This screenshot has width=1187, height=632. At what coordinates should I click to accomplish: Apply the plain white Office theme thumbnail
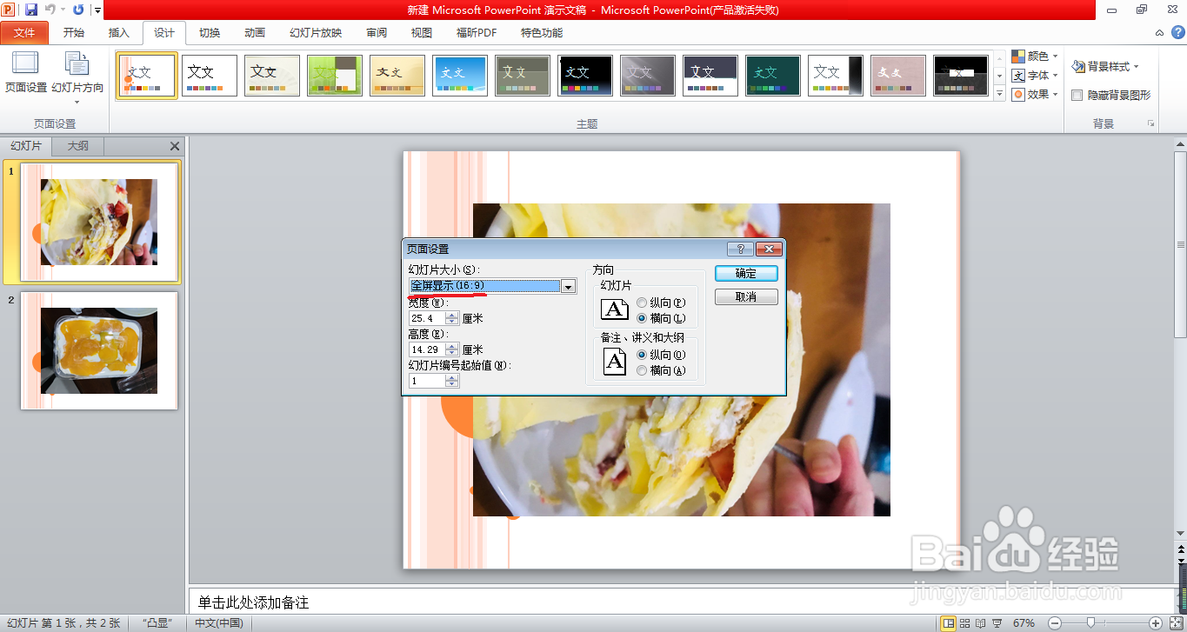(210, 75)
